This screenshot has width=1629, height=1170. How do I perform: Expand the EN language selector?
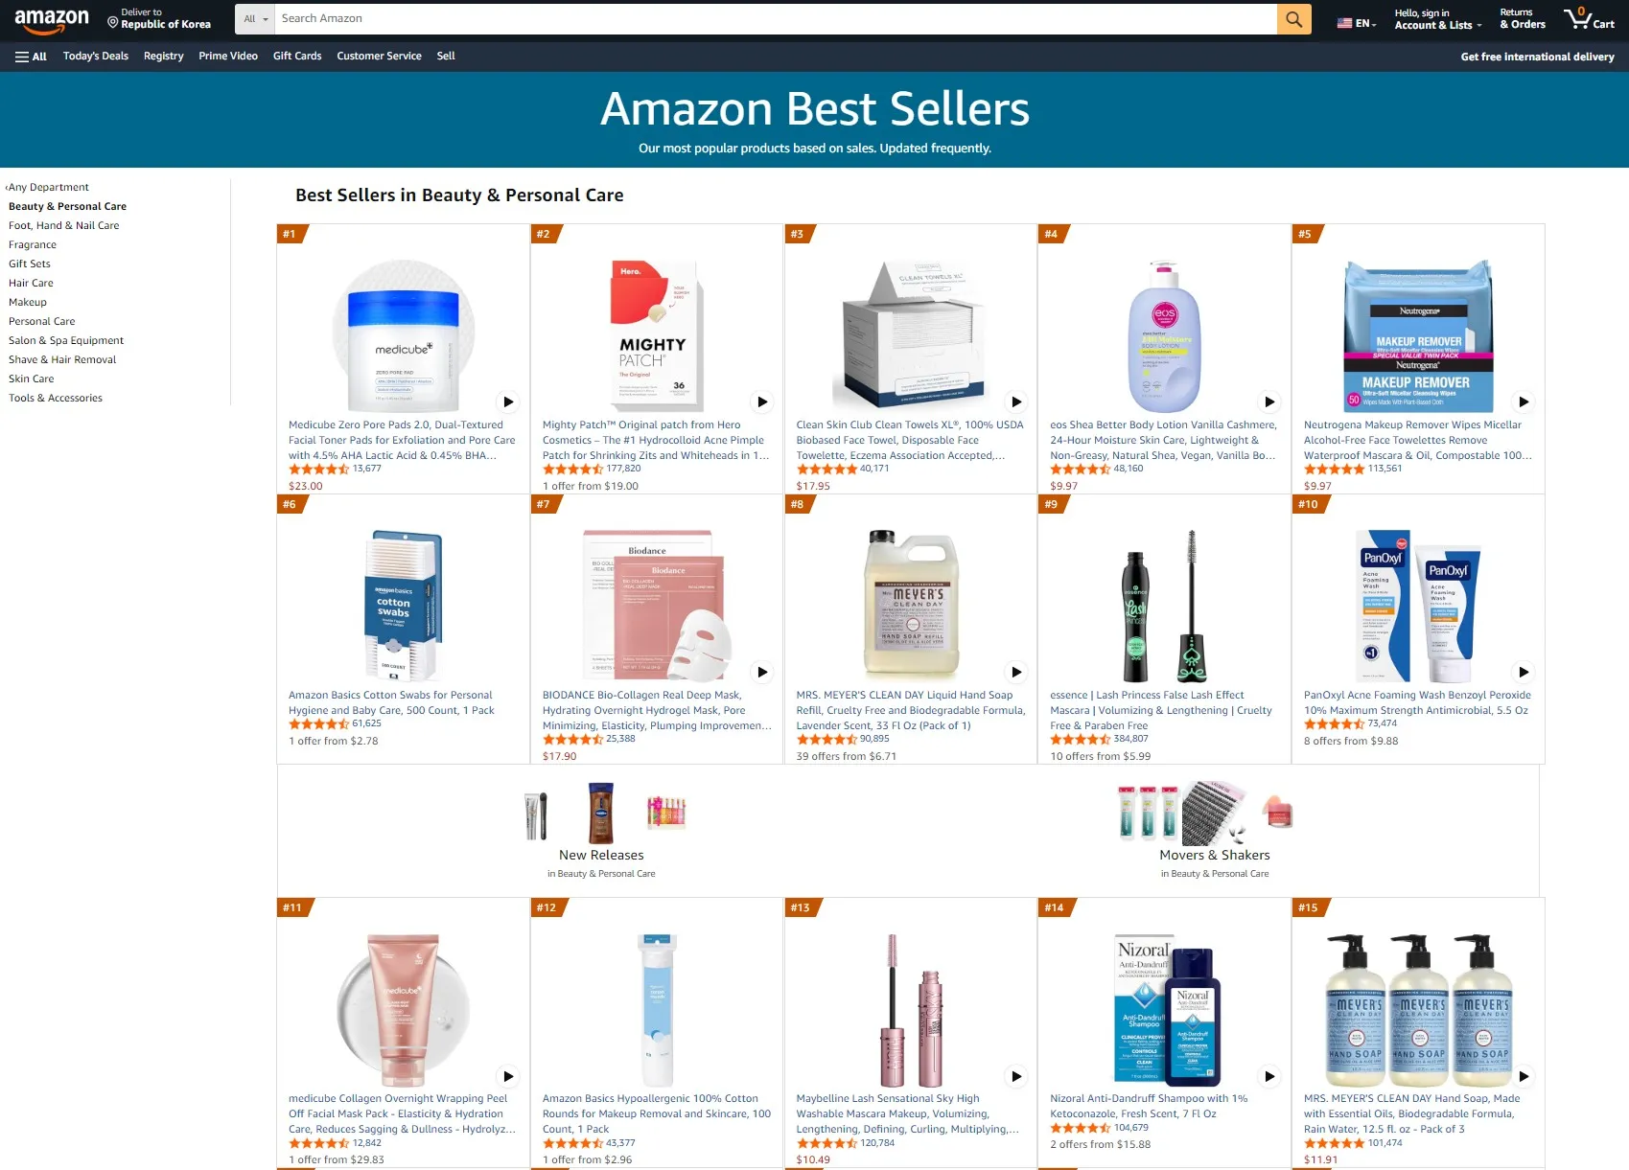1357,22
